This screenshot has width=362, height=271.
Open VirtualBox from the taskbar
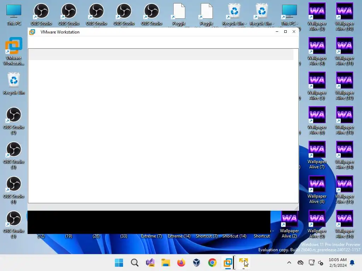tap(197, 263)
